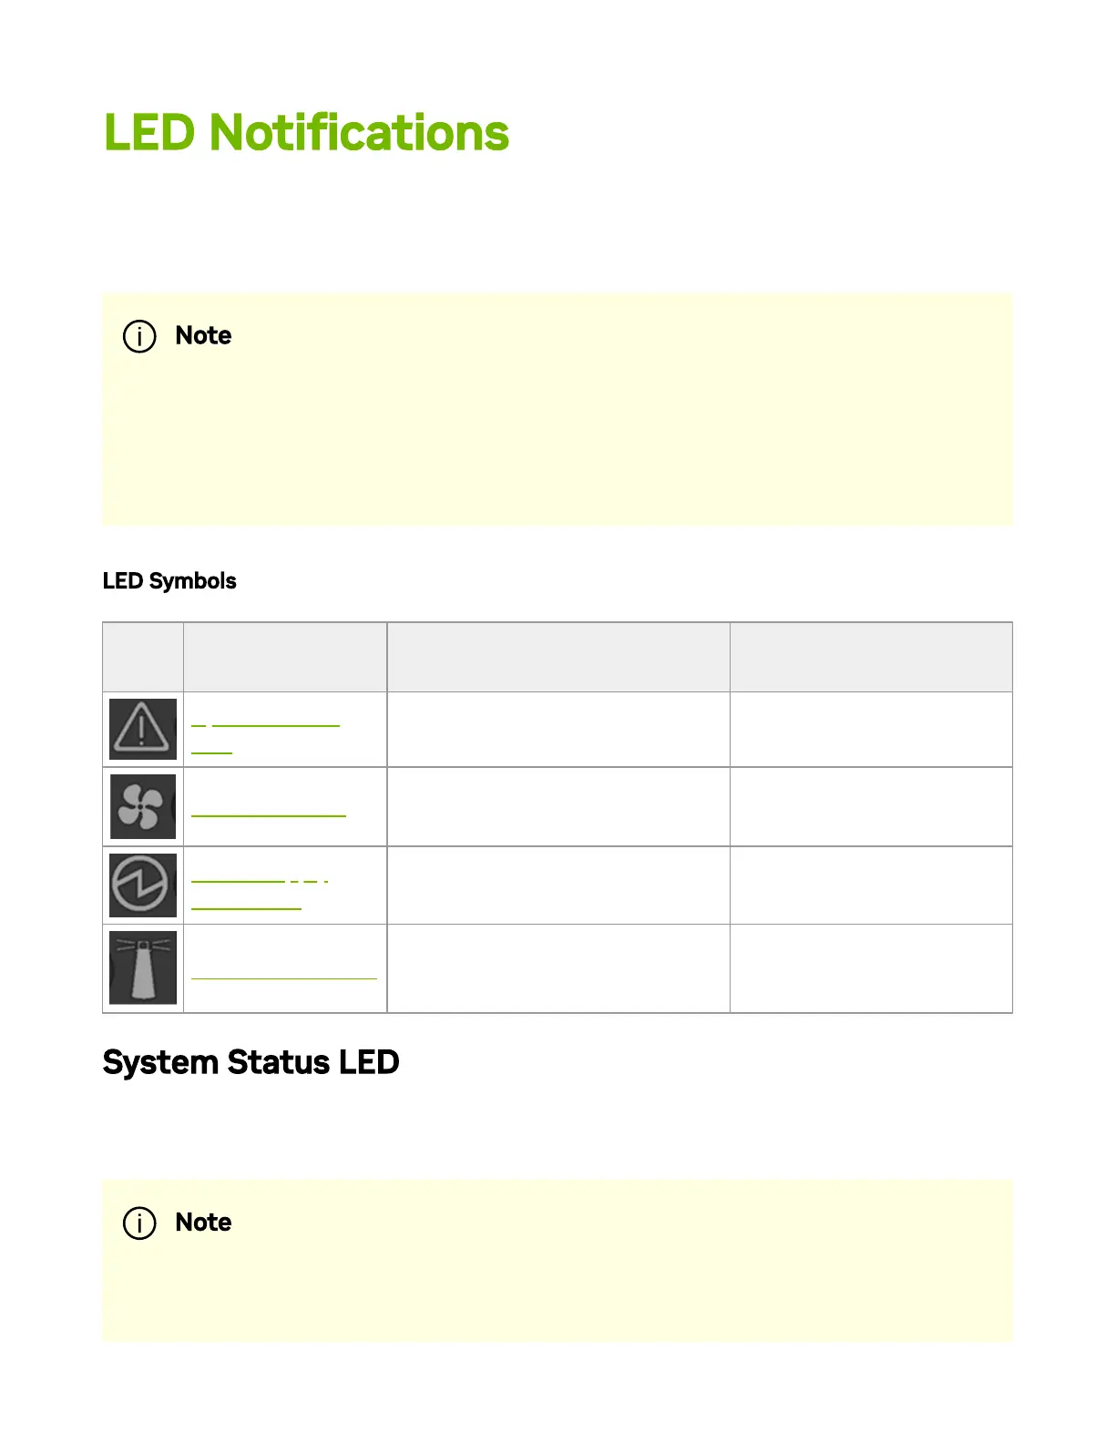
Task: Click the warning triangle system status icon
Action: (143, 729)
